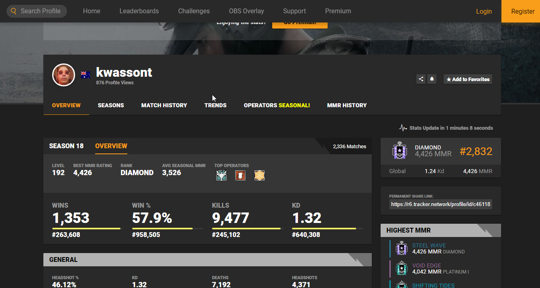
Task: Click the notification bell icon
Action: pyautogui.click(x=432, y=79)
